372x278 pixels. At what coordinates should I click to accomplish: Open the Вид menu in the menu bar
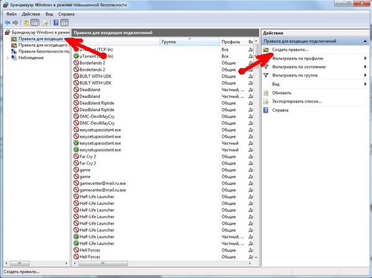pyautogui.click(x=49, y=14)
